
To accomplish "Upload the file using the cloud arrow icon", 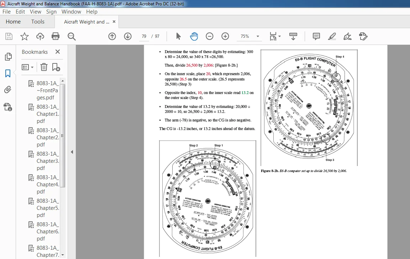I will [40, 36].
